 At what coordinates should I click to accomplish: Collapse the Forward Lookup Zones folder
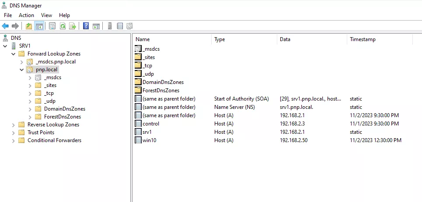click(13, 54)
